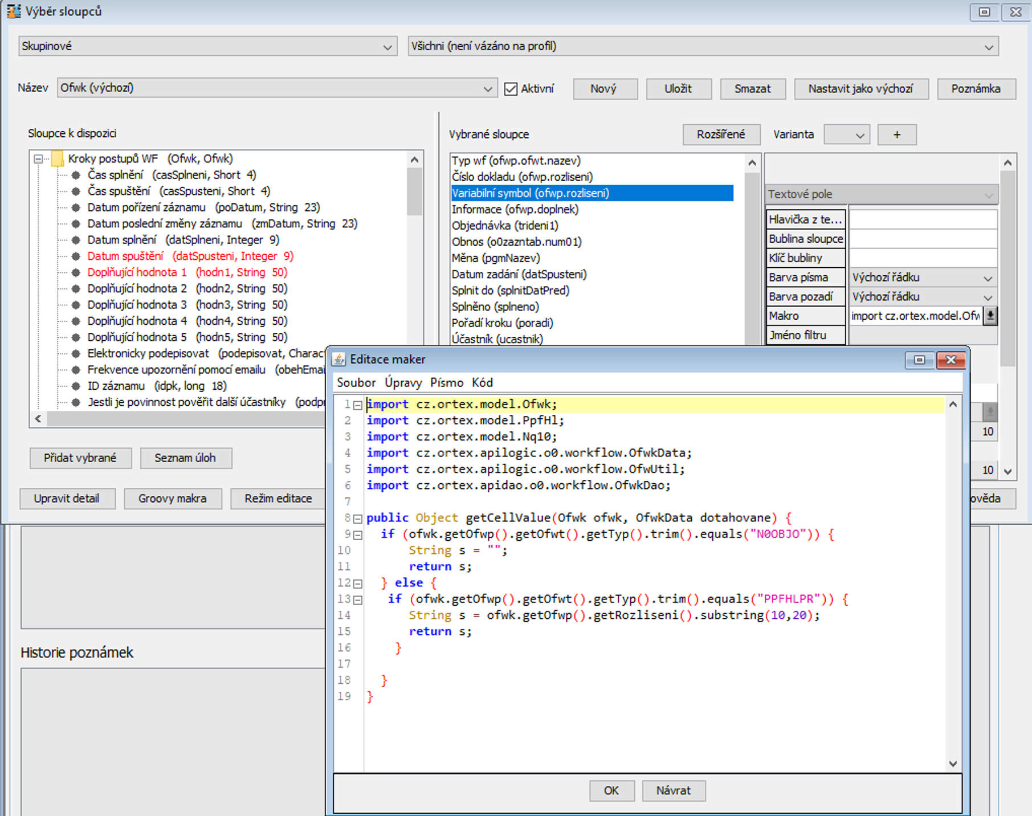This screenshot has height=816, width=1032.
Task: Click the plus button next to Varianta
Action: tap(896, 135)
